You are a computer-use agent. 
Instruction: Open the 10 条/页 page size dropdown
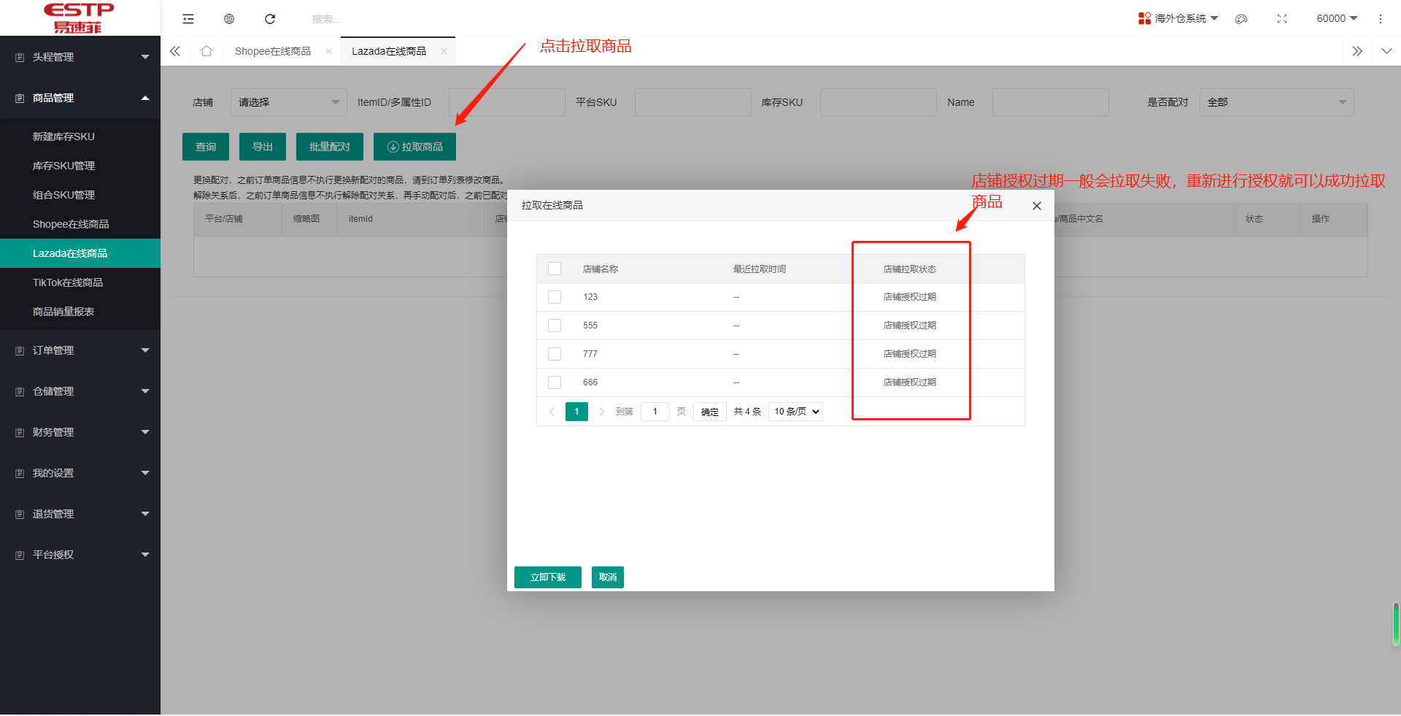[795, 412]
